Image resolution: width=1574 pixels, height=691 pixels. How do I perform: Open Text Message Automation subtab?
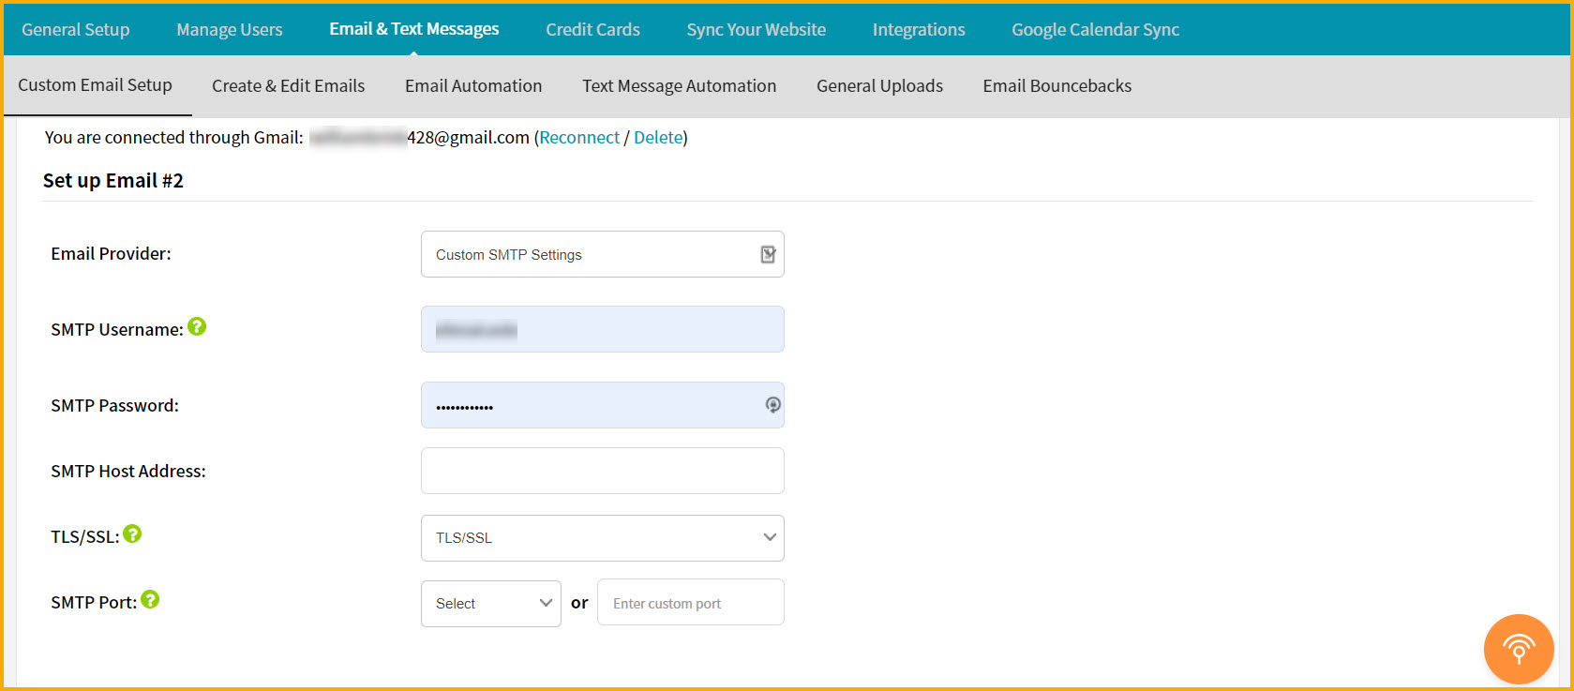click(680, 86)
